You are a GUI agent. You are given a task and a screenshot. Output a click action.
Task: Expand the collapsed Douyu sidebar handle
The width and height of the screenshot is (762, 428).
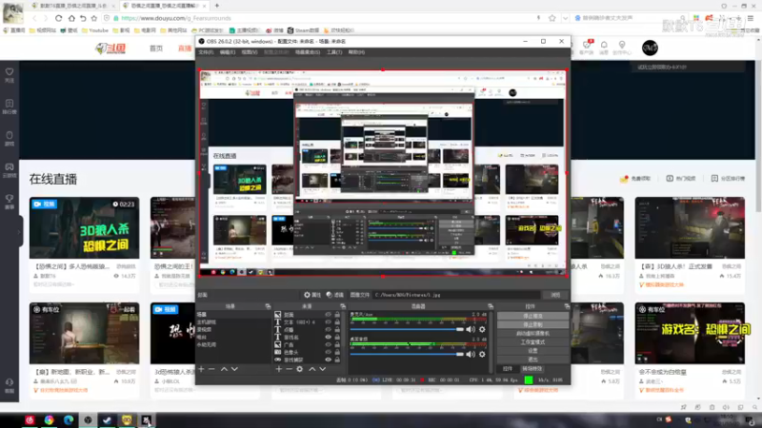[x=20, y=231]
